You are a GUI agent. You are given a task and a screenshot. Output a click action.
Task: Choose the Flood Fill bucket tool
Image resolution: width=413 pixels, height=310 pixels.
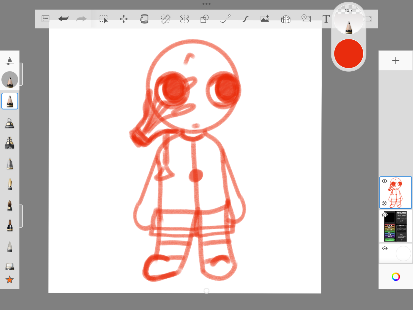pyautogui.click(x=144, y=19)
